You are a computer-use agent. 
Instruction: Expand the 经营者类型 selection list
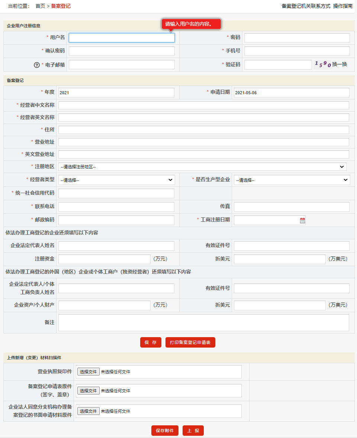pyautogui.click(x=116, y=180)
